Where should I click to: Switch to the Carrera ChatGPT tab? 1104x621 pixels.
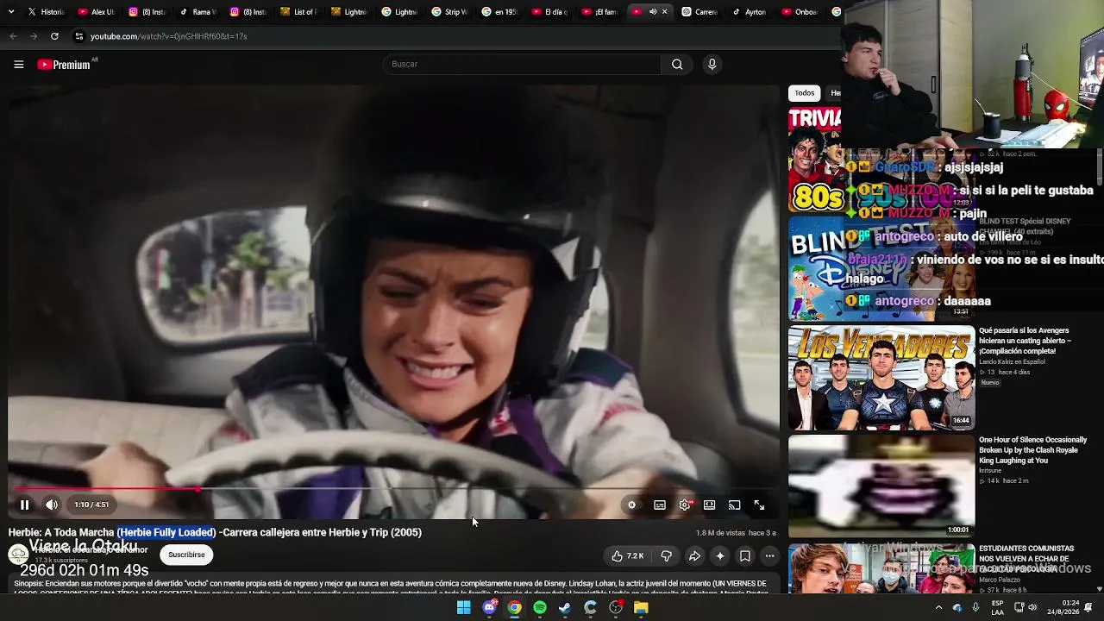click(x=699, y=12)
